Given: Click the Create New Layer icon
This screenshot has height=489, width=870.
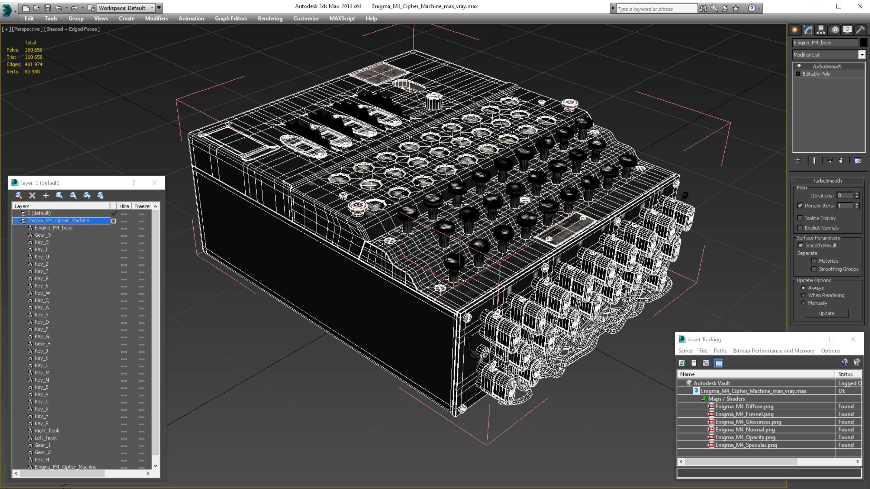Looking at the screenshot, I should point(18,195).
